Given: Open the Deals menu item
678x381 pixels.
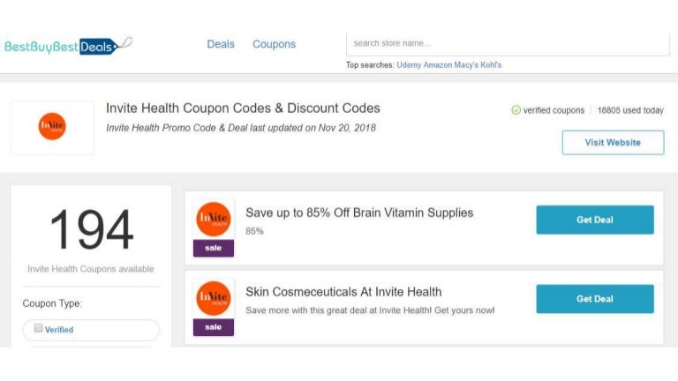Looking at the screenshot, I should tap(221, 44).
